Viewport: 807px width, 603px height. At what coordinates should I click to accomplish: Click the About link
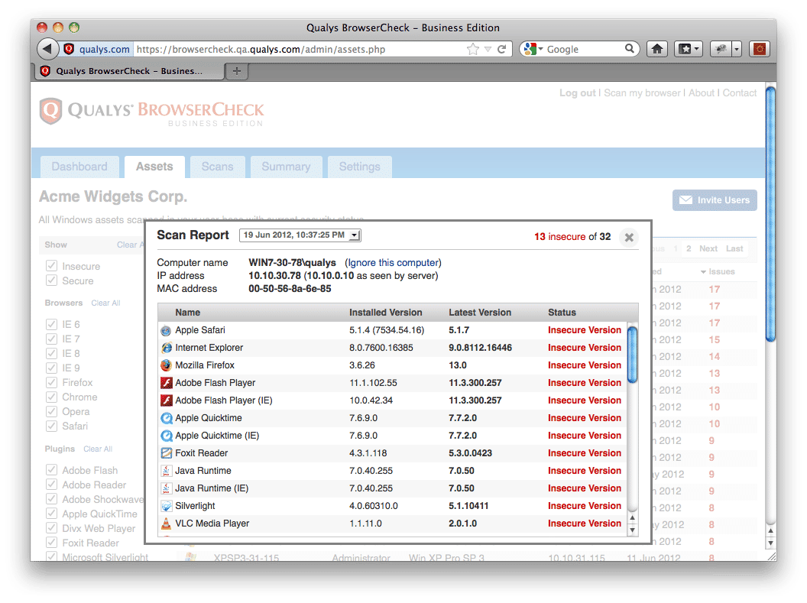(702, 93)
